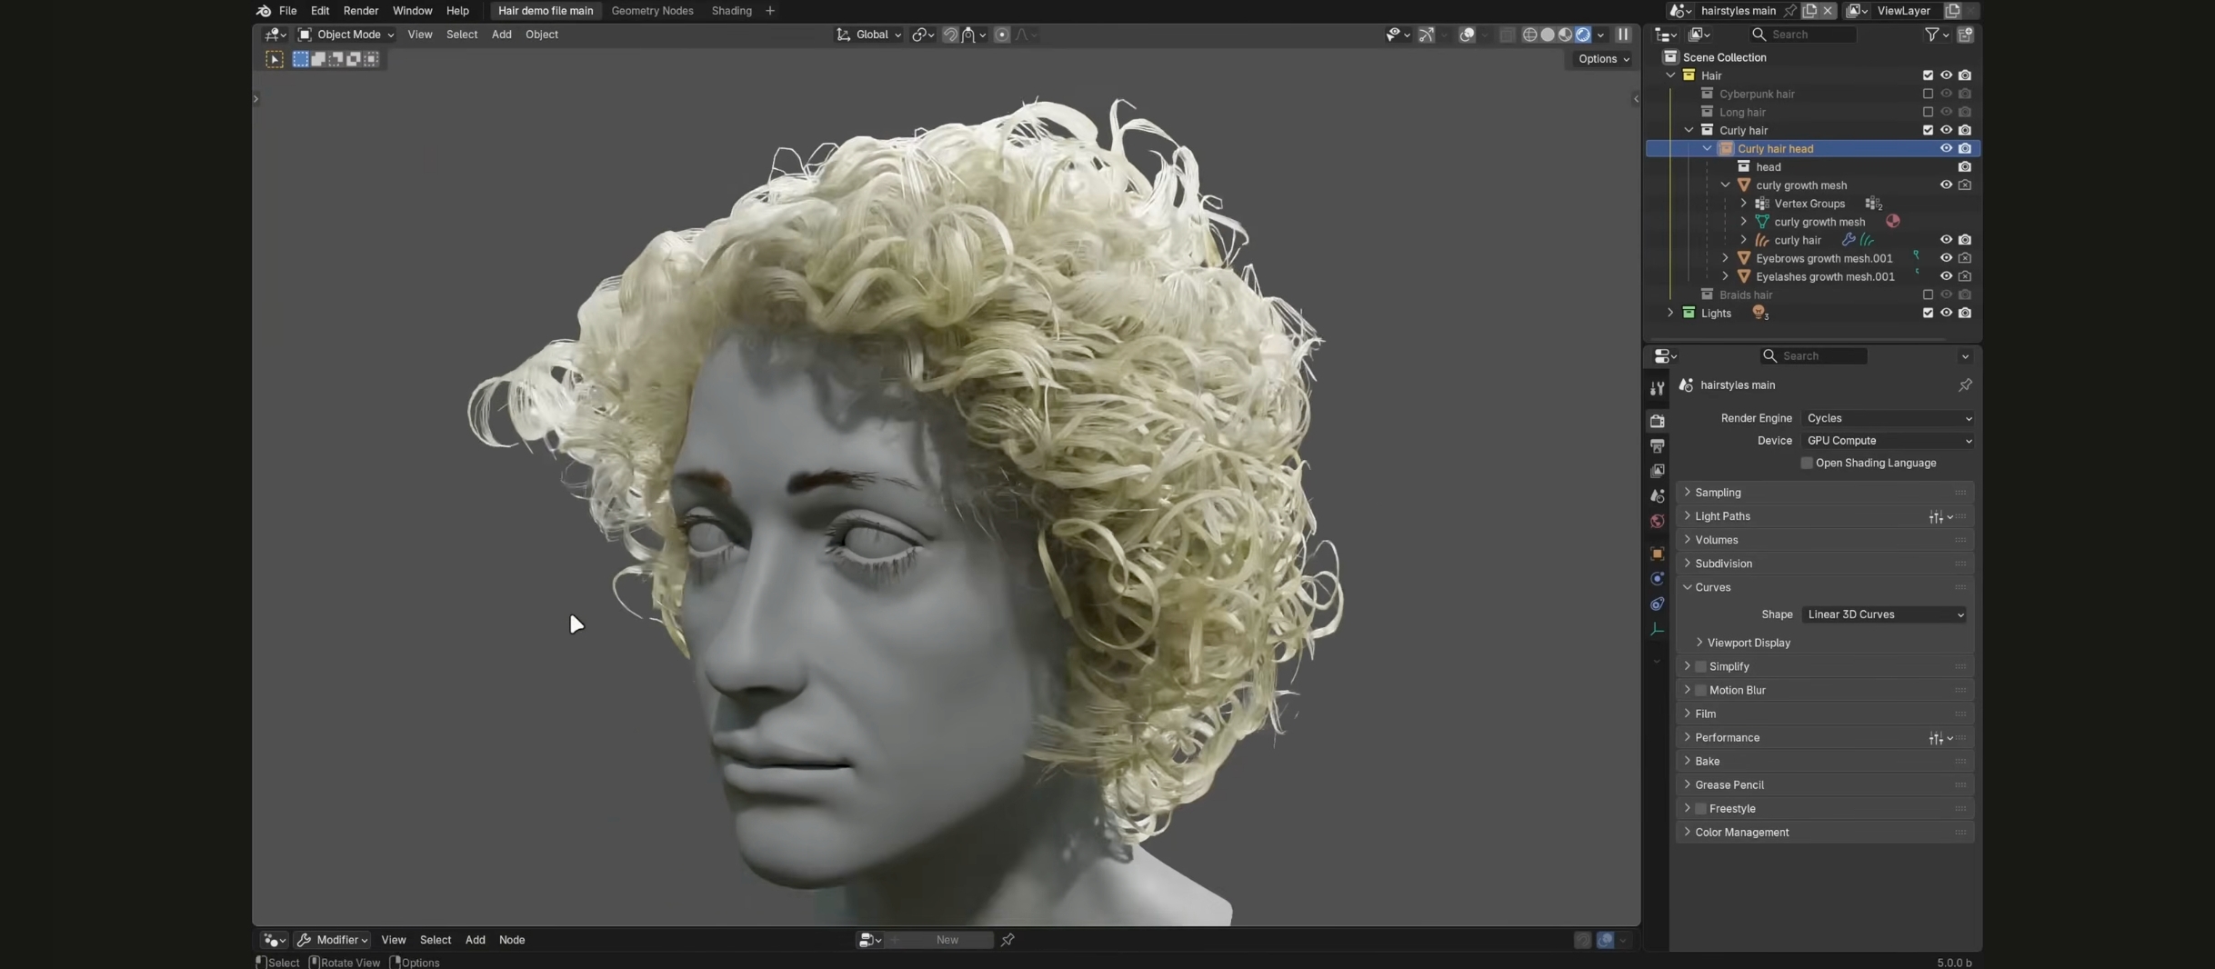
Task: Open the Physics properties tab
Action: (x=1657, y=579)
